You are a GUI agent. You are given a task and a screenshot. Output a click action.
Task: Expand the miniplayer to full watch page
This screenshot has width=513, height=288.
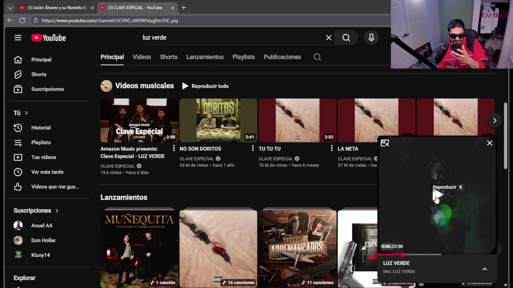(385, 143)
